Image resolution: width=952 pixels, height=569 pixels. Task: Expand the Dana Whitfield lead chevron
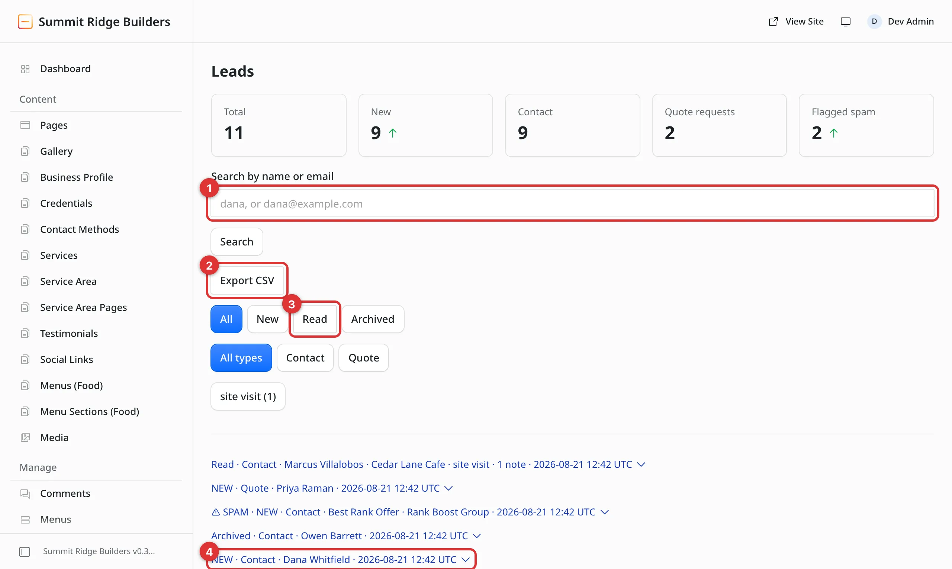pyautogui.click(x=466, y=560)
